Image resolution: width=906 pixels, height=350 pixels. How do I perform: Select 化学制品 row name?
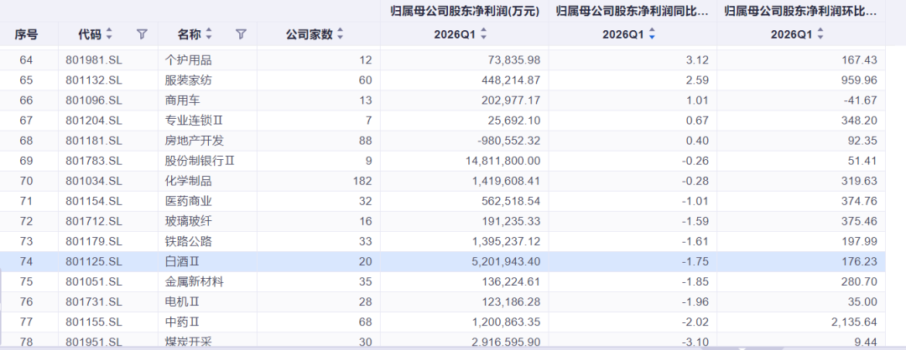[x=189, y=181]
